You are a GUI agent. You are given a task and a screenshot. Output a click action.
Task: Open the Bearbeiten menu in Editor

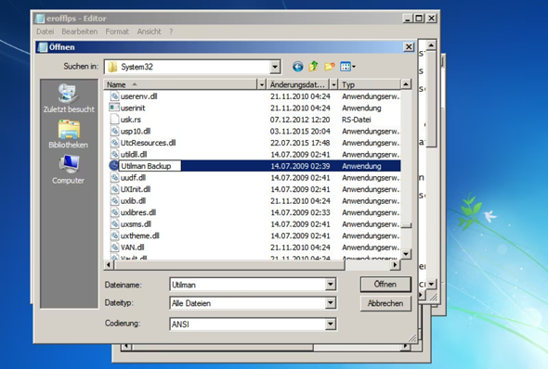pyautogui.click(x=80, y=32)
